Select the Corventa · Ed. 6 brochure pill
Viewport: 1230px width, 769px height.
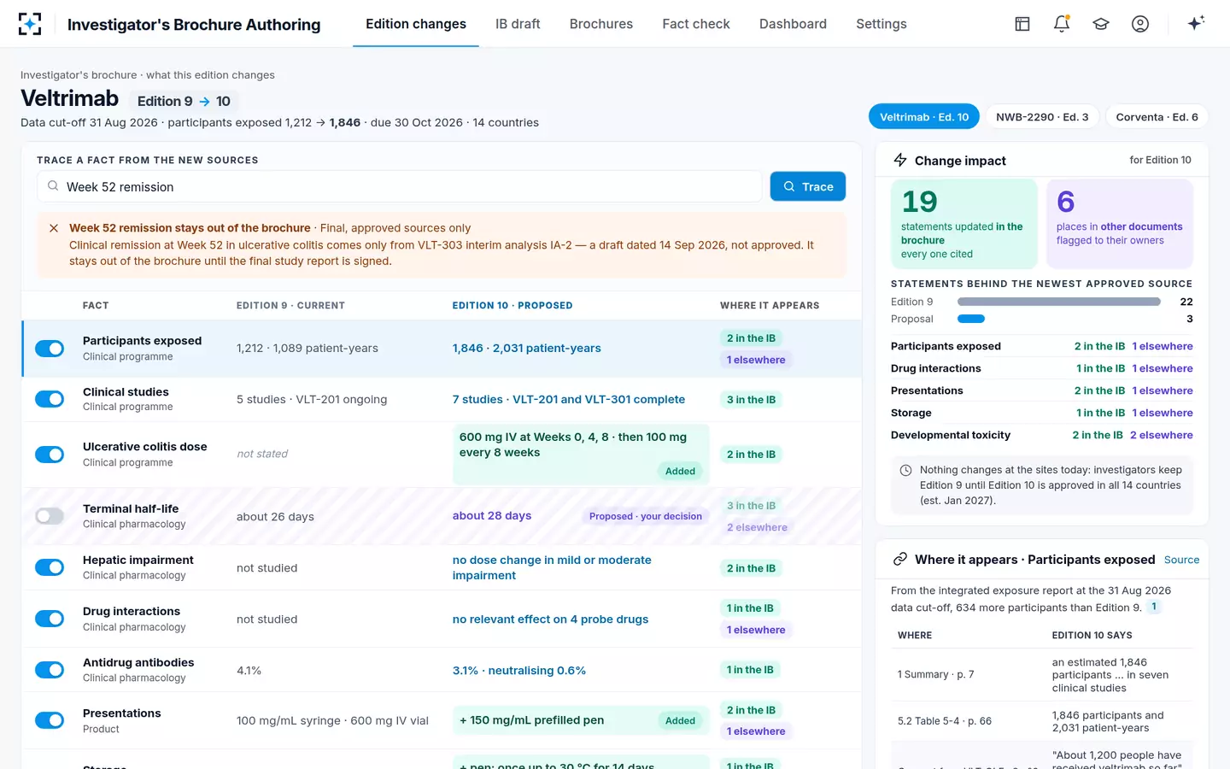pyautogui.click(x=1157, y=117)
